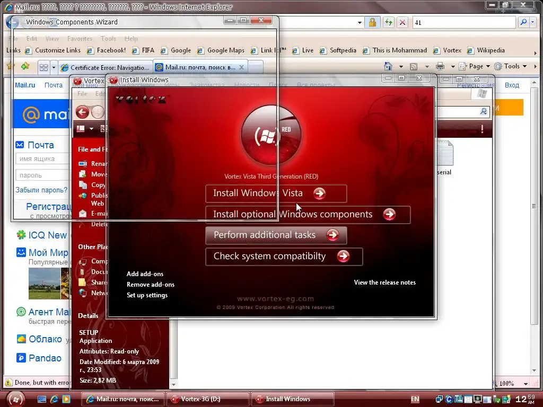
Task: Click the пароль password field
Action: [42, 175]
